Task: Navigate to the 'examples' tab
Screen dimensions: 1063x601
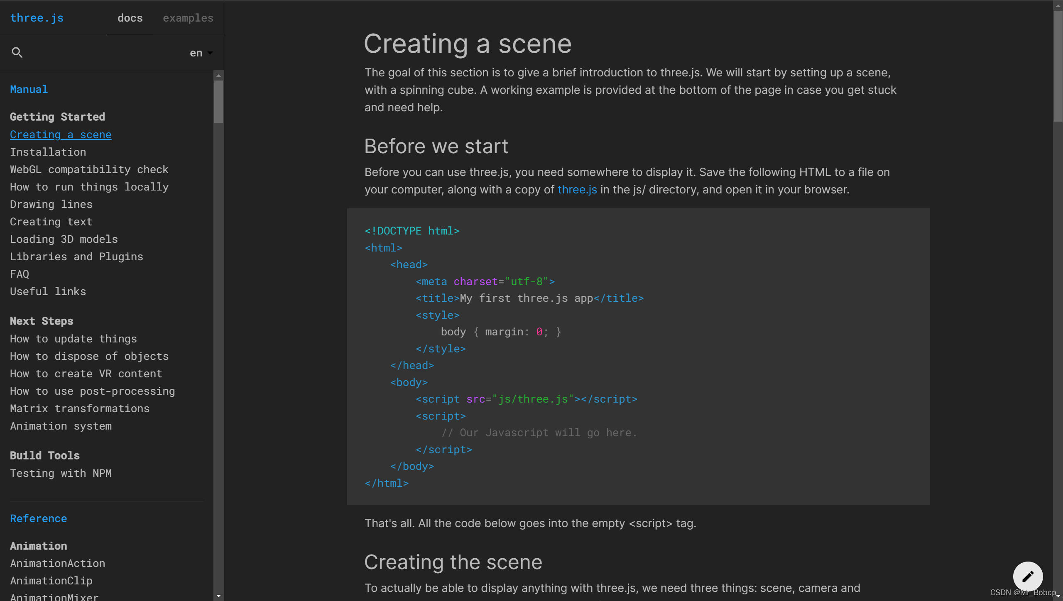Action: (188, 17)
